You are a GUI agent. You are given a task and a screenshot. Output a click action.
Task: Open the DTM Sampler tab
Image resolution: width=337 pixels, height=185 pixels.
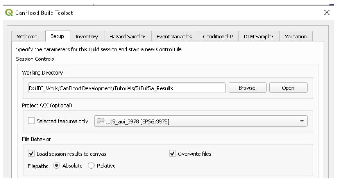(258, 37)
